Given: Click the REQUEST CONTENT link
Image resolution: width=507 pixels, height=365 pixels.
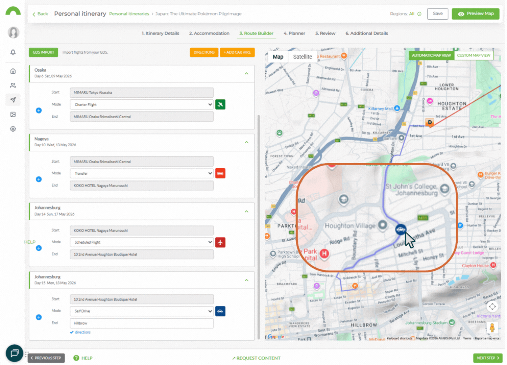Looking at the screenshot, I should 256,358.
